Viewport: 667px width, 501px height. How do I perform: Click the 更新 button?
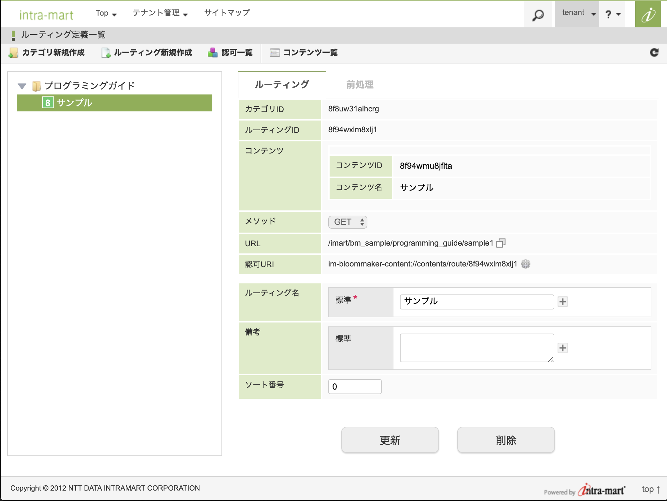click(390, 440)
